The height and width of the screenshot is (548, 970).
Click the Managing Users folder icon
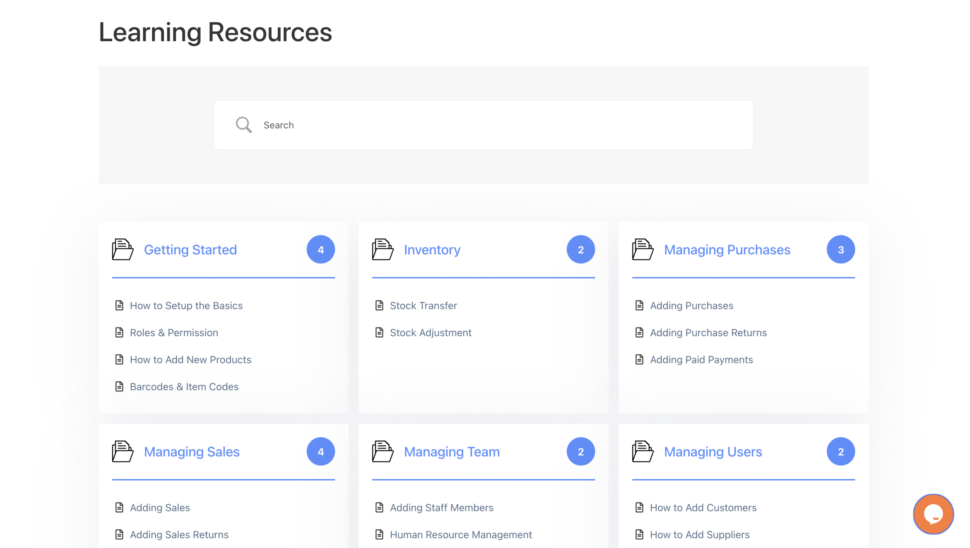(643, 451)
